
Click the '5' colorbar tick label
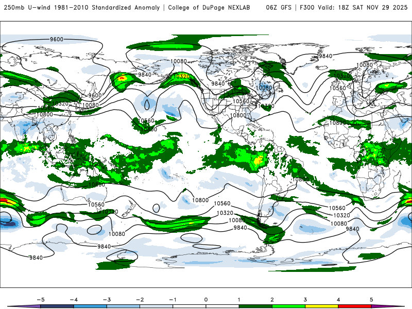(371, 300)
